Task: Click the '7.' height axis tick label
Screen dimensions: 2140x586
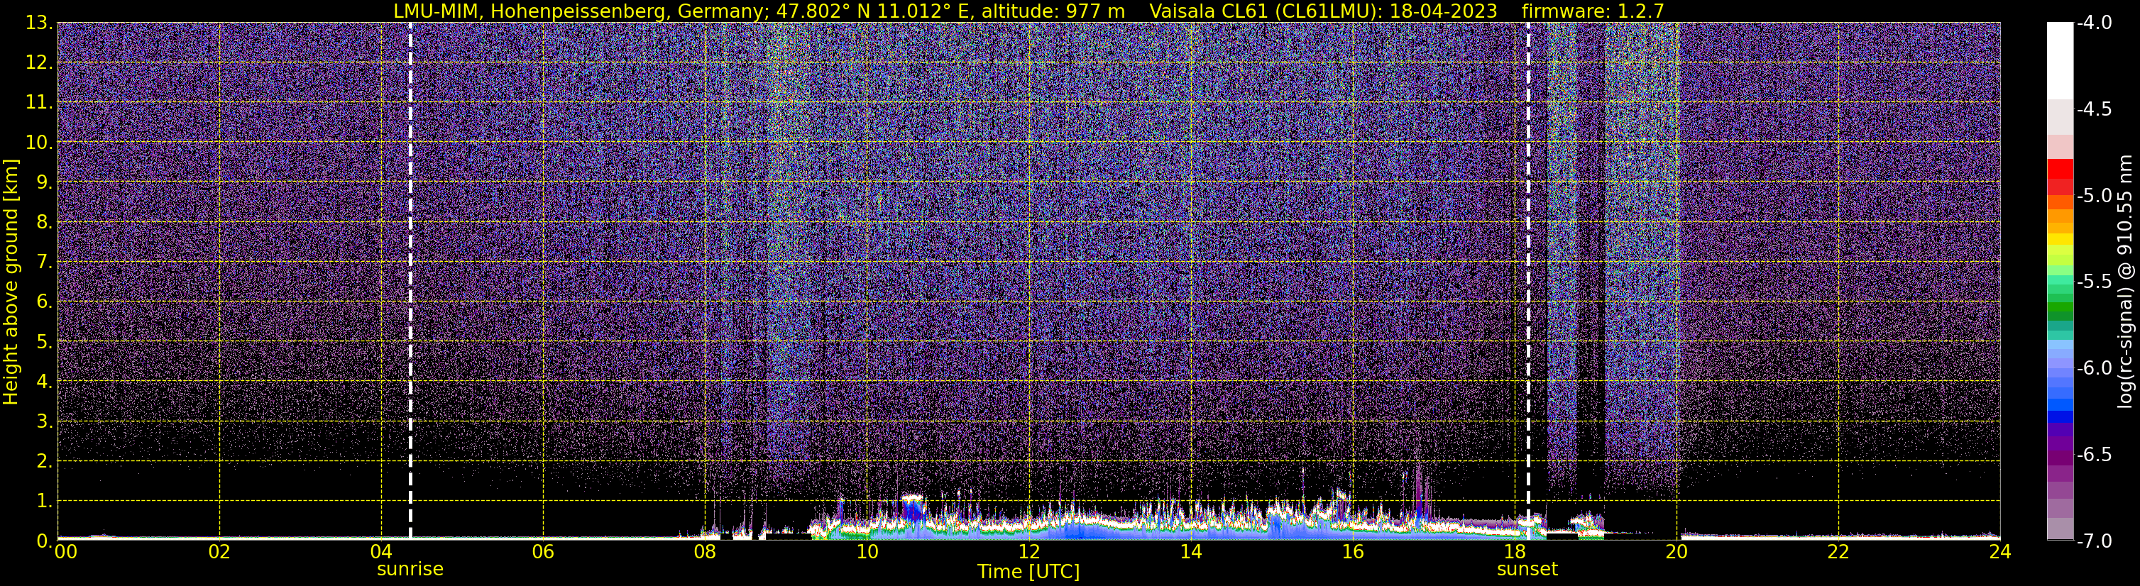Action: click(45, 262)
